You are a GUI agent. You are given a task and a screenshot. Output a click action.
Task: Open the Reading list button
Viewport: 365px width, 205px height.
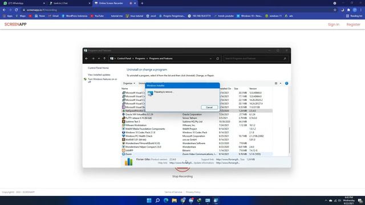354,16
